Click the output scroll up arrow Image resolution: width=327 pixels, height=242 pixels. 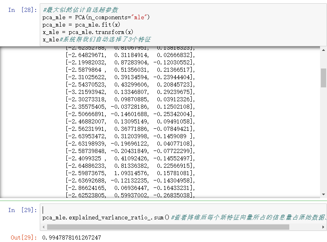323,50
